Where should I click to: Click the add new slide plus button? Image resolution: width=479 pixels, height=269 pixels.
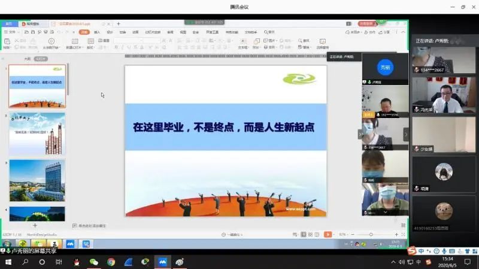point(35,225)
